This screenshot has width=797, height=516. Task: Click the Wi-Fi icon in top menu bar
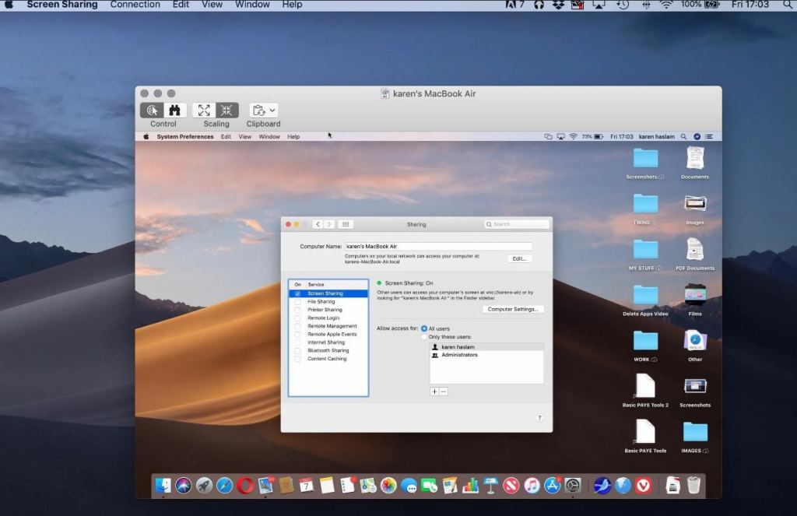click(x=666, y=5)
